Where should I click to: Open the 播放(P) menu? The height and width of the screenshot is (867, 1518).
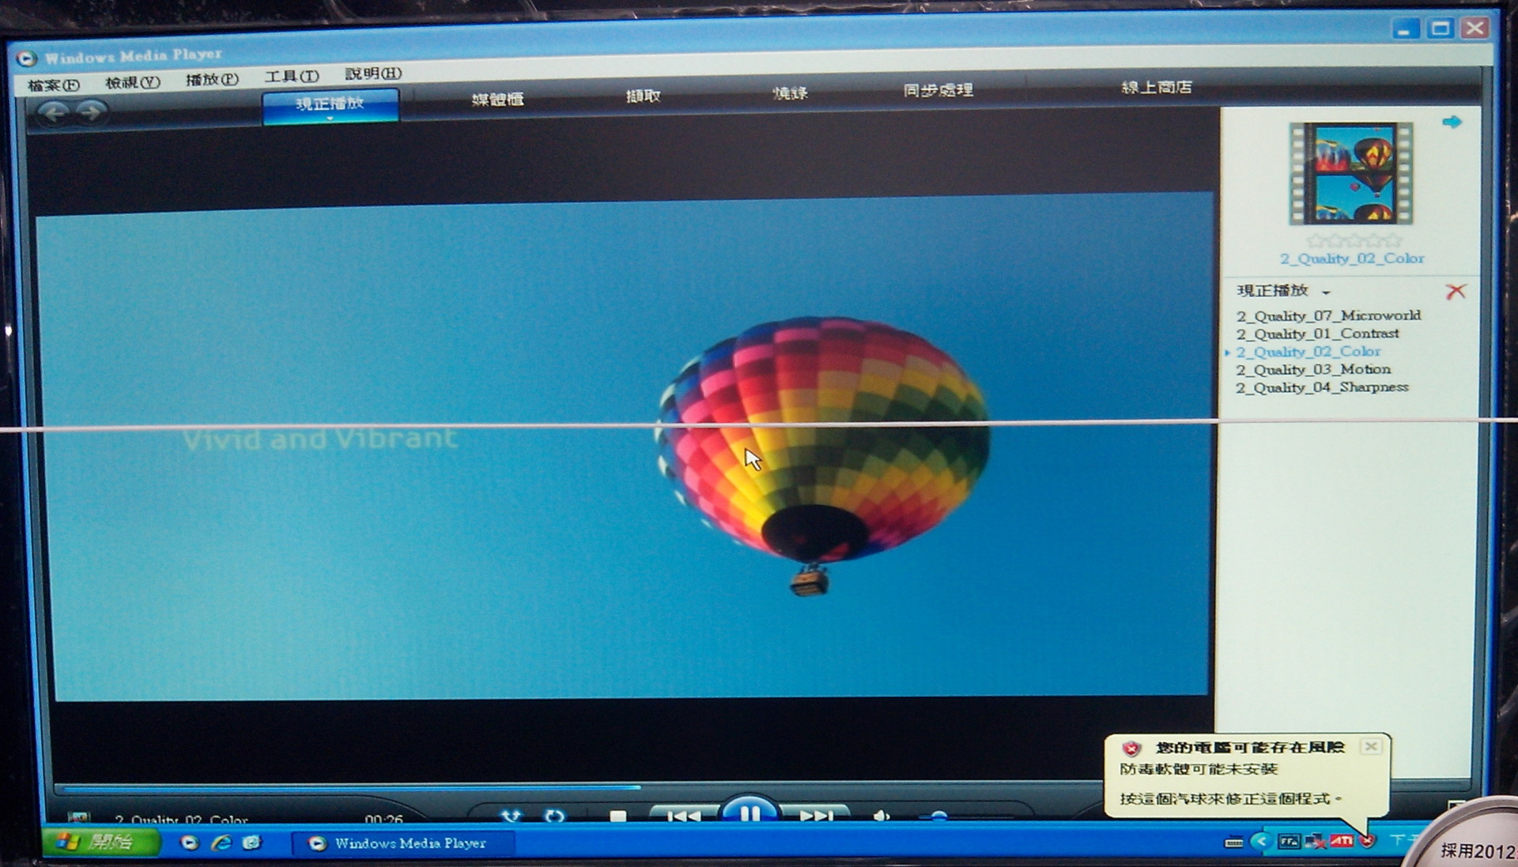(x=212, y=79)
